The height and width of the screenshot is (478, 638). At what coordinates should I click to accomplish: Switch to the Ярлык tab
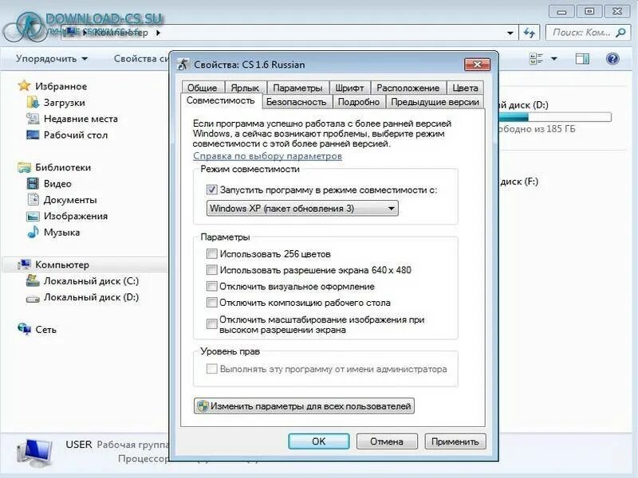coord(245,88)
